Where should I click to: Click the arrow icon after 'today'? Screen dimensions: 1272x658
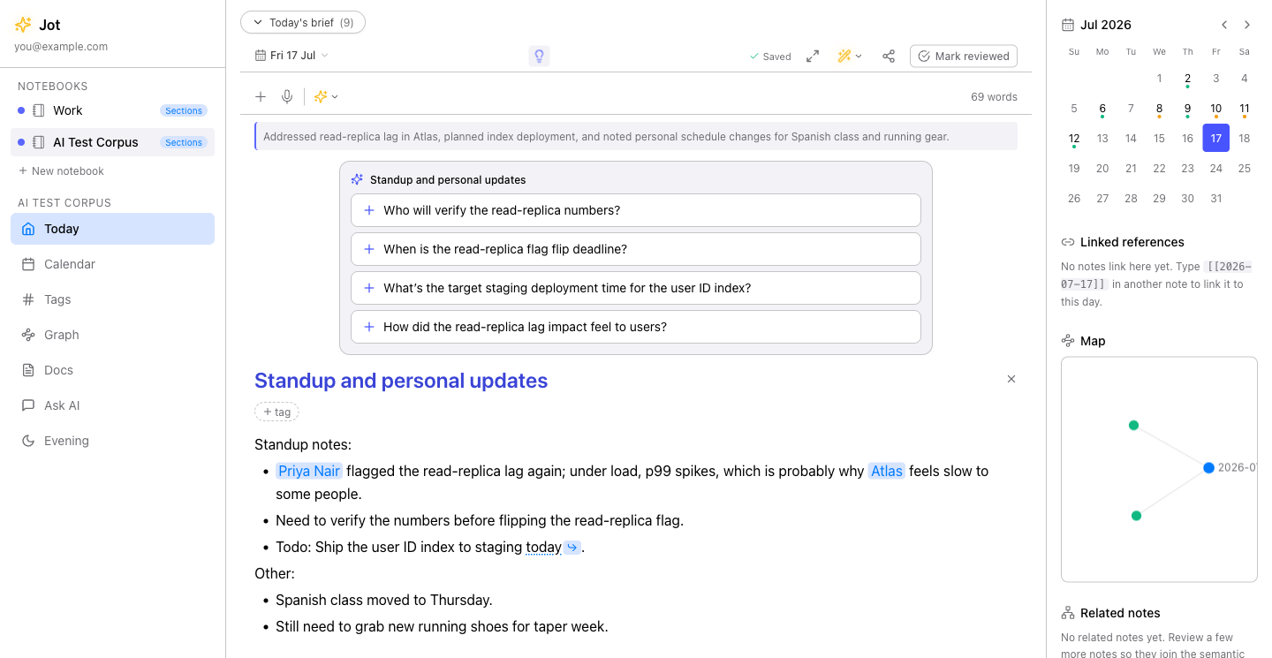point(572,548)
